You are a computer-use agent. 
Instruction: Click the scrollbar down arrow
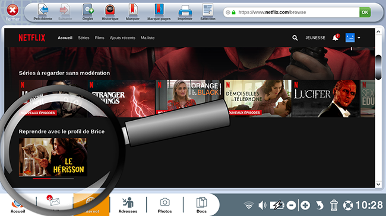tap(378, 184)
